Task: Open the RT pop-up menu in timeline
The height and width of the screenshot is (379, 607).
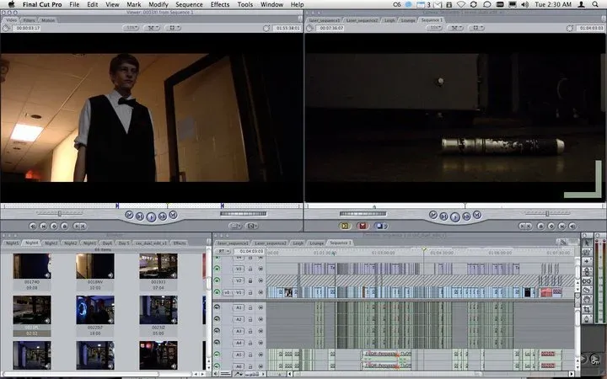Action: (x=223, y=251)
